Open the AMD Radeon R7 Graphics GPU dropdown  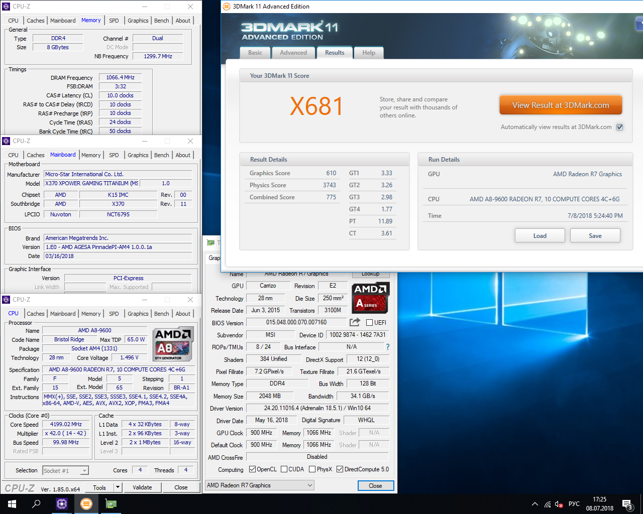pyautogui.click(x=260, y=485)
